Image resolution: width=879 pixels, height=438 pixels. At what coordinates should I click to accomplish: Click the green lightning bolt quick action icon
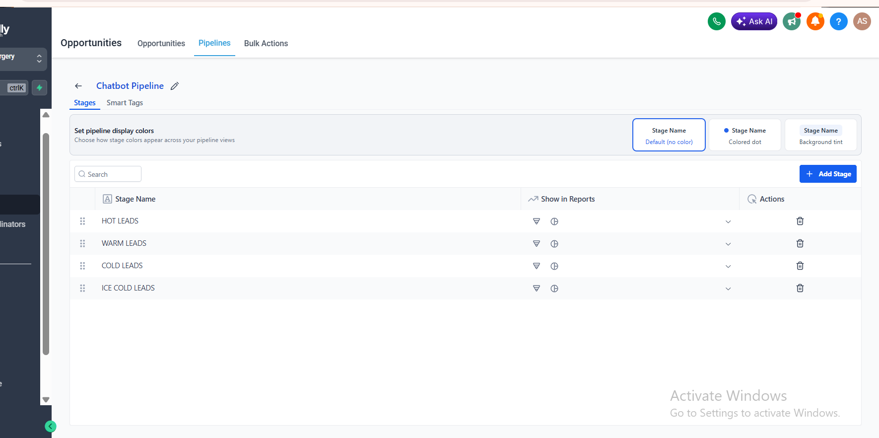[x=39, y=88]
